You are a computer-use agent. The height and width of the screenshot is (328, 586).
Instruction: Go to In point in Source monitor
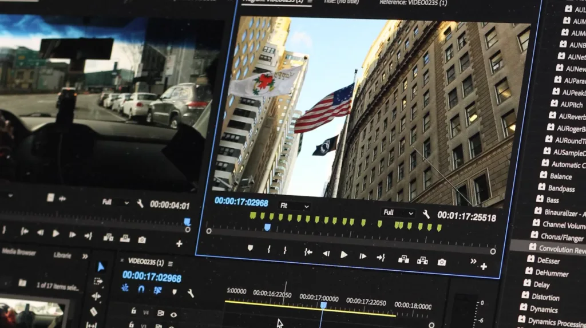pyautogui.click(x=24, y=231)
